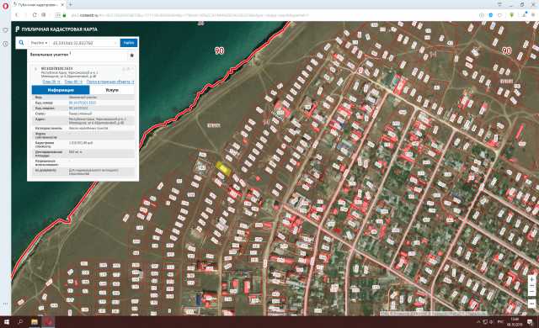Viewport: 539px width, 328px height.
Task: Click the blue Найти search button
Action: click(129, 43)
